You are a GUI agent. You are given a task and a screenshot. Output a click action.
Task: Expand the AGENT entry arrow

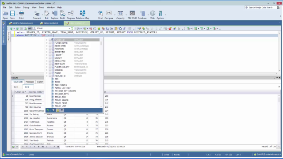coord(47,73)
